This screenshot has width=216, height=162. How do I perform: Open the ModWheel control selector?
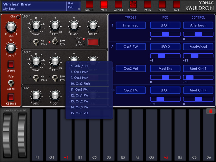click(198, 47)
